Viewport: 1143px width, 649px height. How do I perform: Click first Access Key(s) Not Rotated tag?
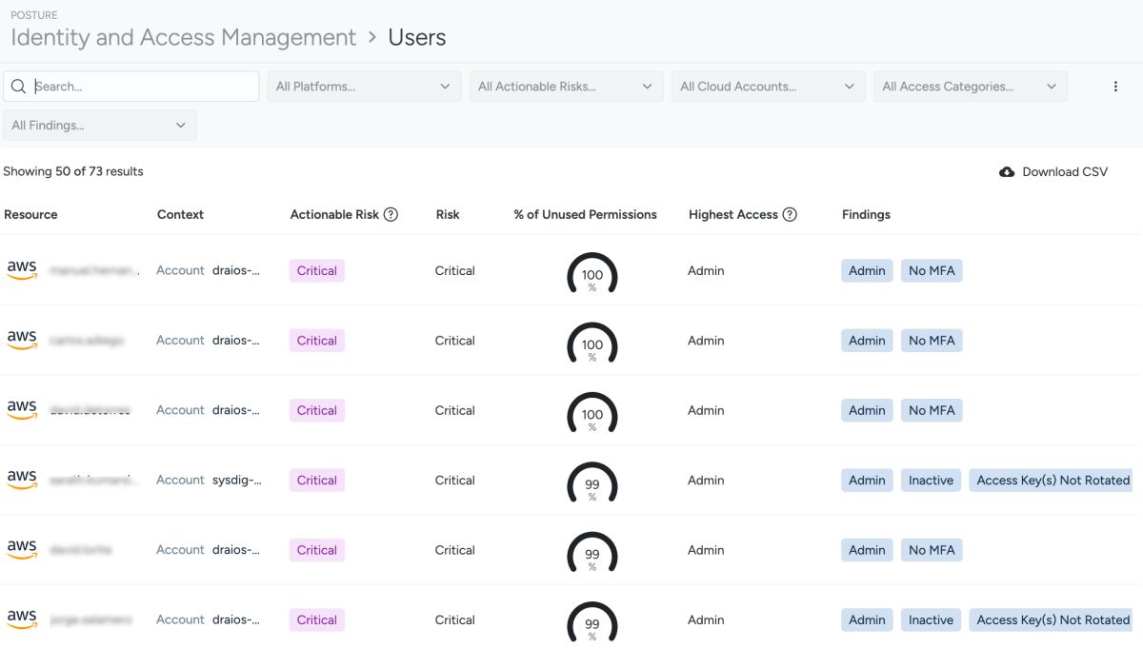(1053, 481)
